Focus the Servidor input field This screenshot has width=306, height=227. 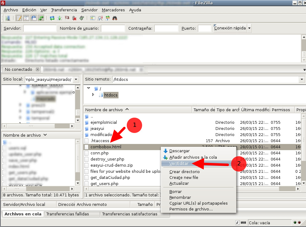pyautogui.click(x=40, y=28)
